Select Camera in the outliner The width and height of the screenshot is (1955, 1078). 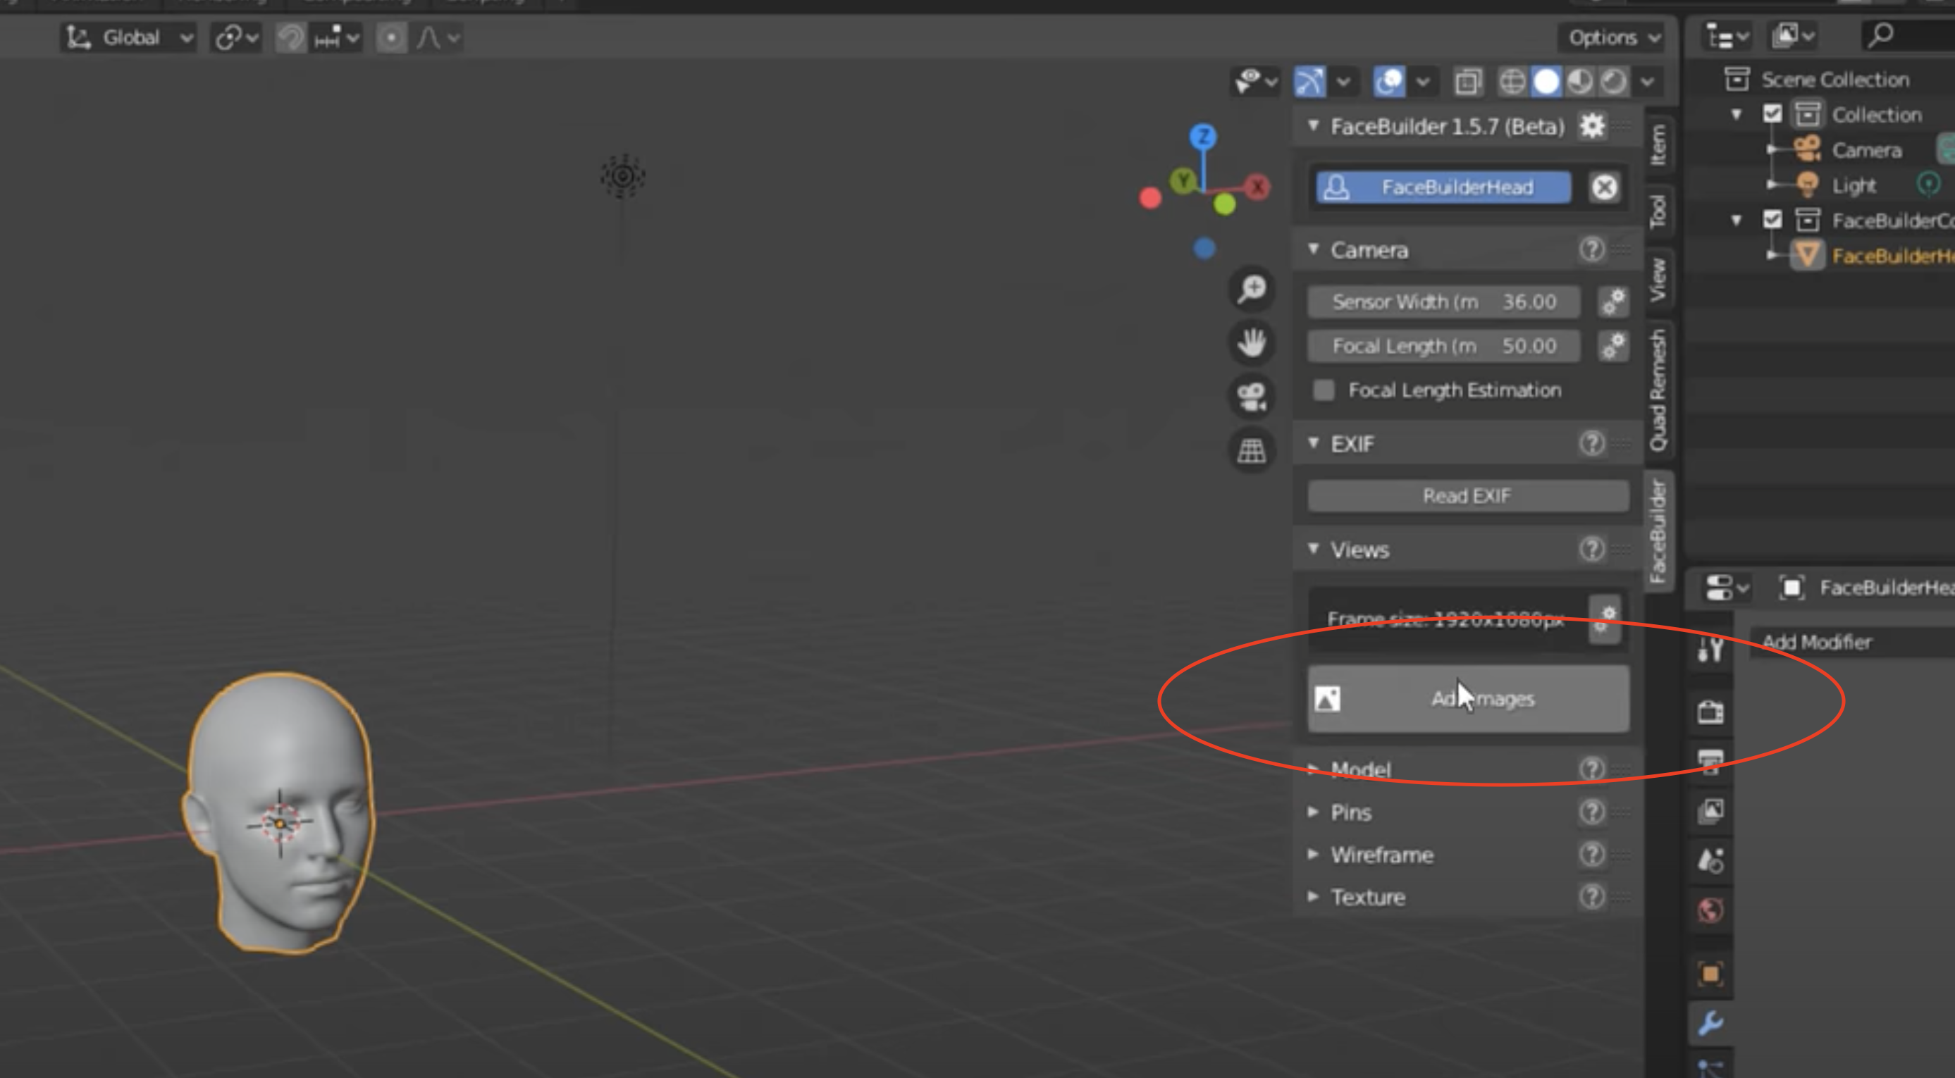[x=1866, y=150]
